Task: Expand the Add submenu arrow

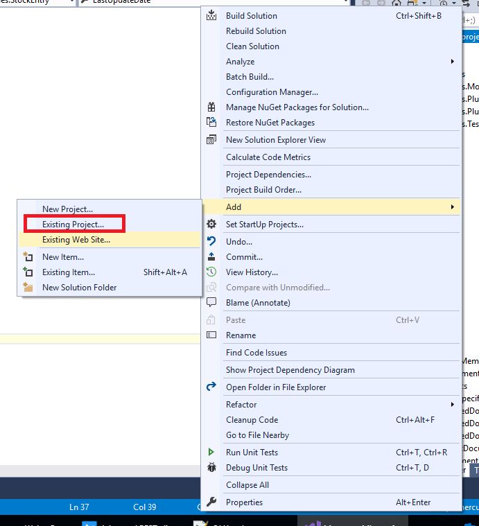Action: click(453, 207)
